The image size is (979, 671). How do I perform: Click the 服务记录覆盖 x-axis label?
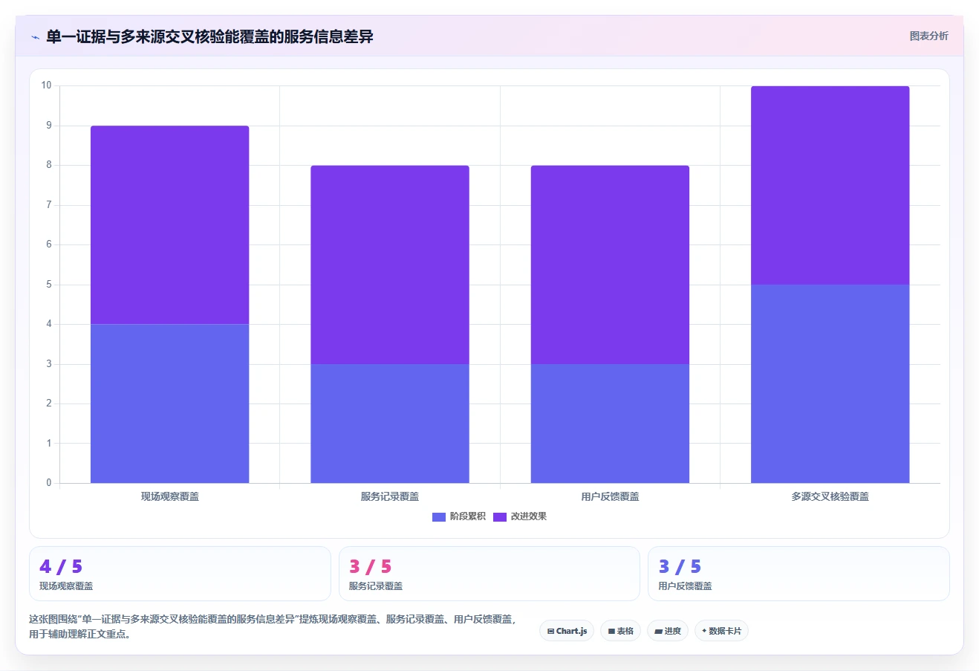tap(390, 496)
